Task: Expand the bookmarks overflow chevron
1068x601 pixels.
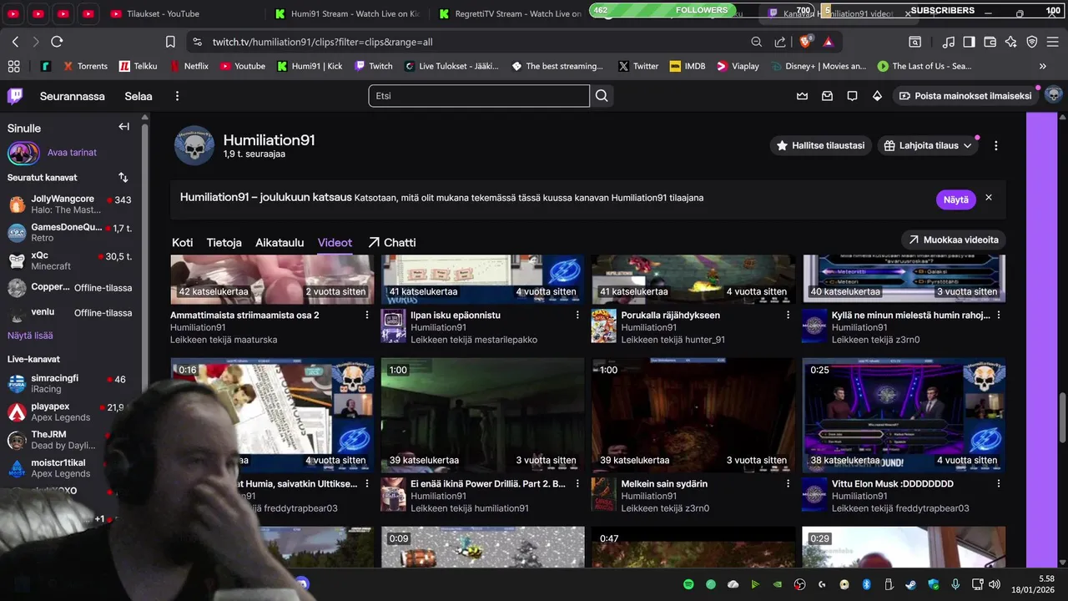Action: tap(1042, 66)
